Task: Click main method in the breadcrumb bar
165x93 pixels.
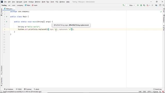Action: [35, 5]
